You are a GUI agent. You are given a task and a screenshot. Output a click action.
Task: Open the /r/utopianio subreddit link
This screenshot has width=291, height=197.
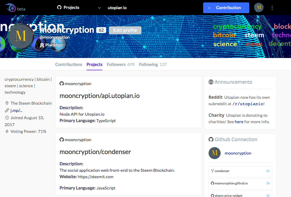[248, 104]
